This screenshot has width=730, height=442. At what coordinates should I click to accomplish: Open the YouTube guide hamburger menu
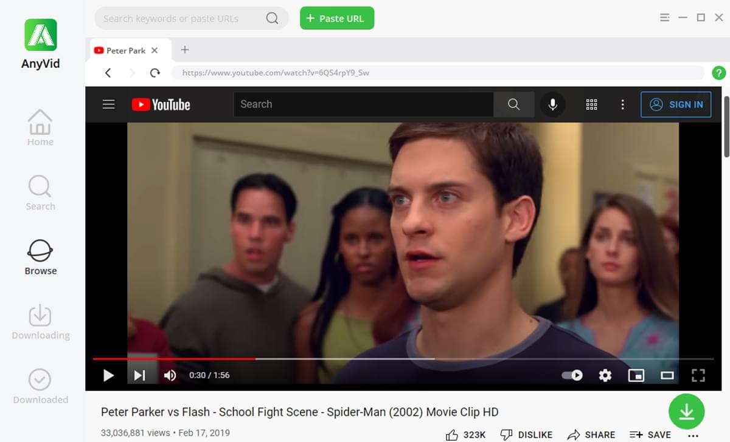click(x=109, y=104)
